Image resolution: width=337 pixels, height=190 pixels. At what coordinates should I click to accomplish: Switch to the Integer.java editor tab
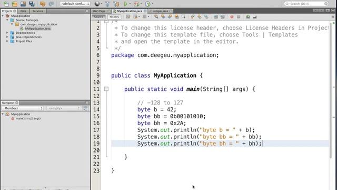161,11
